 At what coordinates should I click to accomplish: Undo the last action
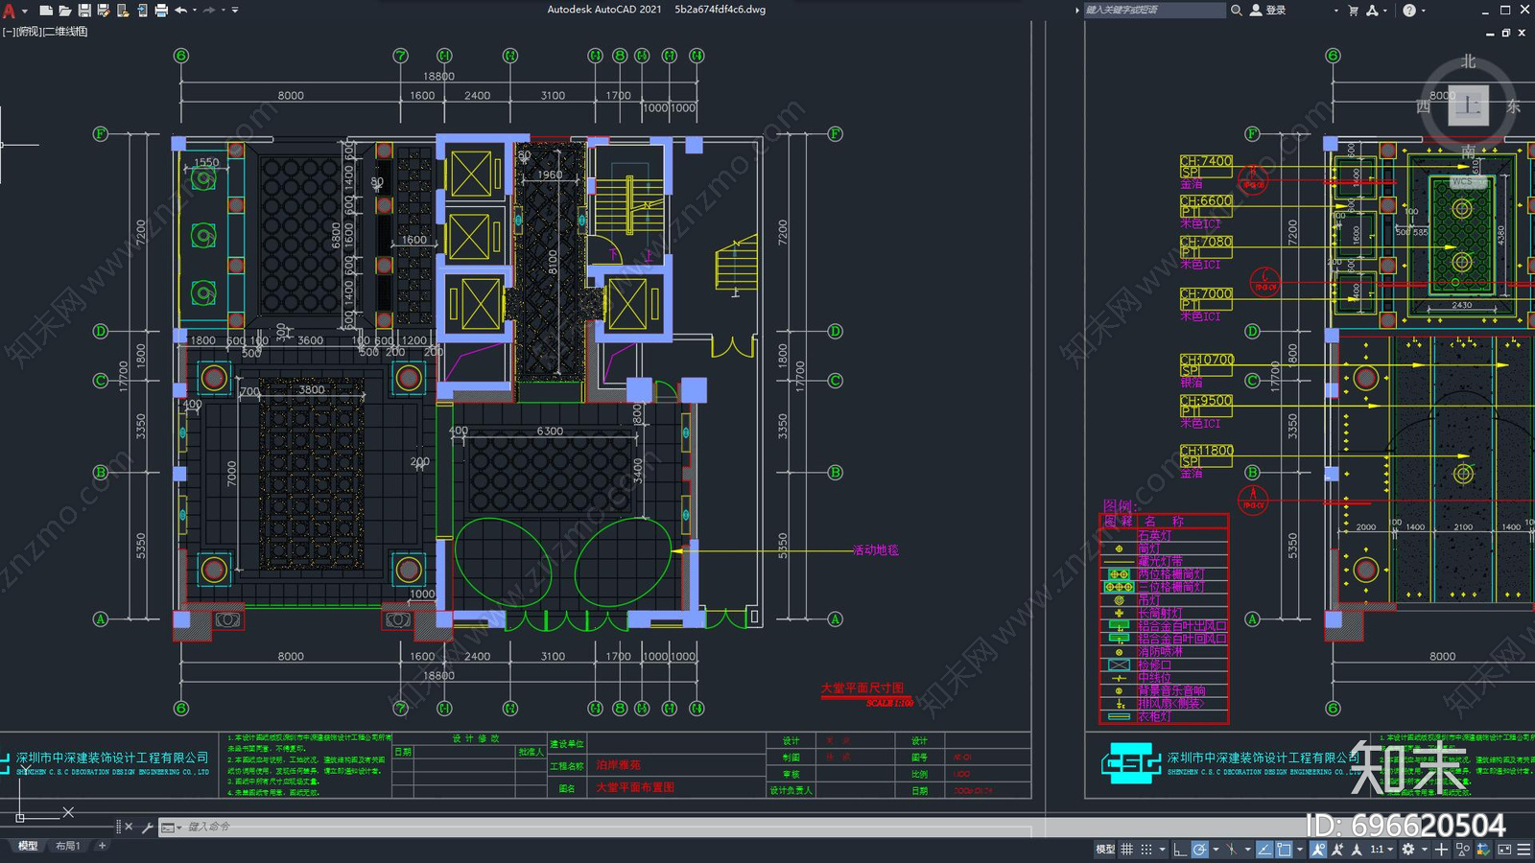click(x=180, y=11)
